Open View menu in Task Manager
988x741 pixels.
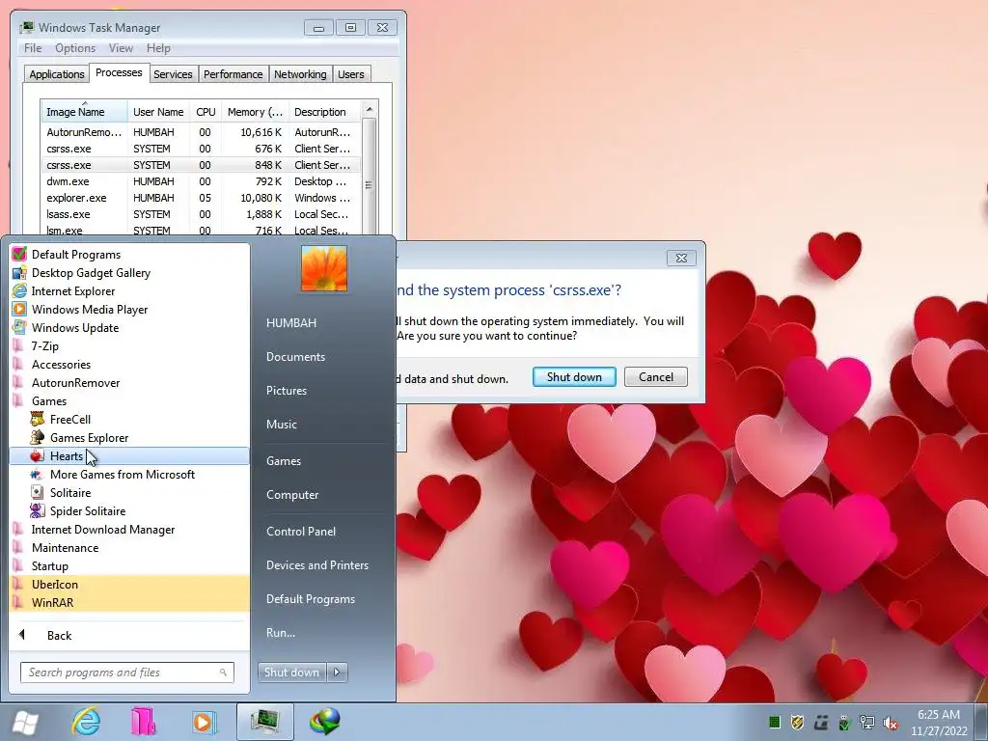[121, 48]
